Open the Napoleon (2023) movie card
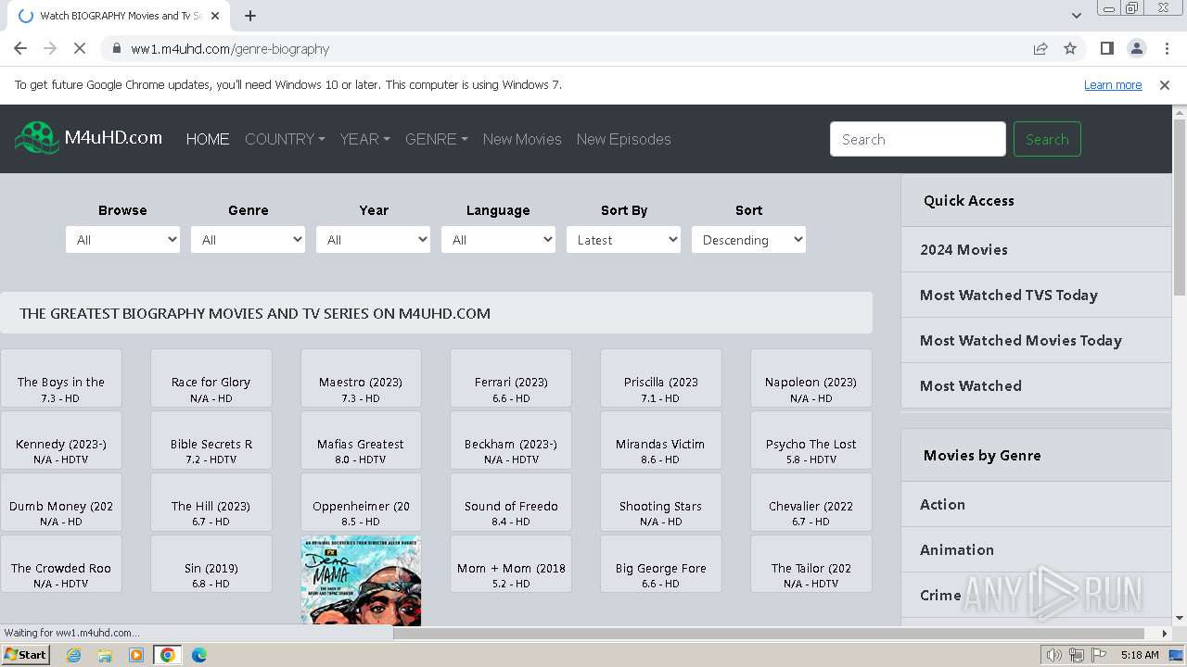The image size is (1187, 667). (810, 378)
